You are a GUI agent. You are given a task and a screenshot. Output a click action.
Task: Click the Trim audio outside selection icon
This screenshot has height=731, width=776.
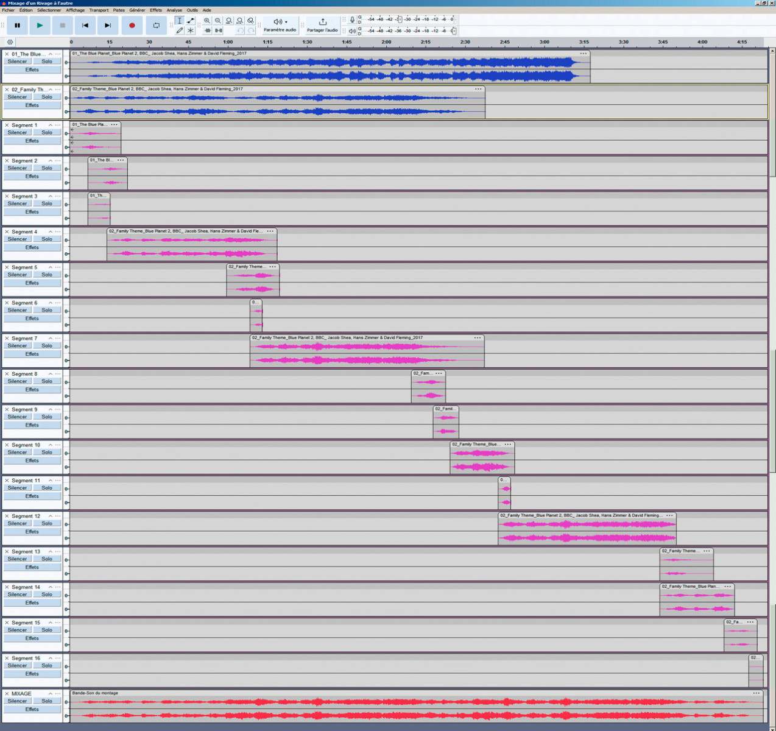(x=208, y=30)
